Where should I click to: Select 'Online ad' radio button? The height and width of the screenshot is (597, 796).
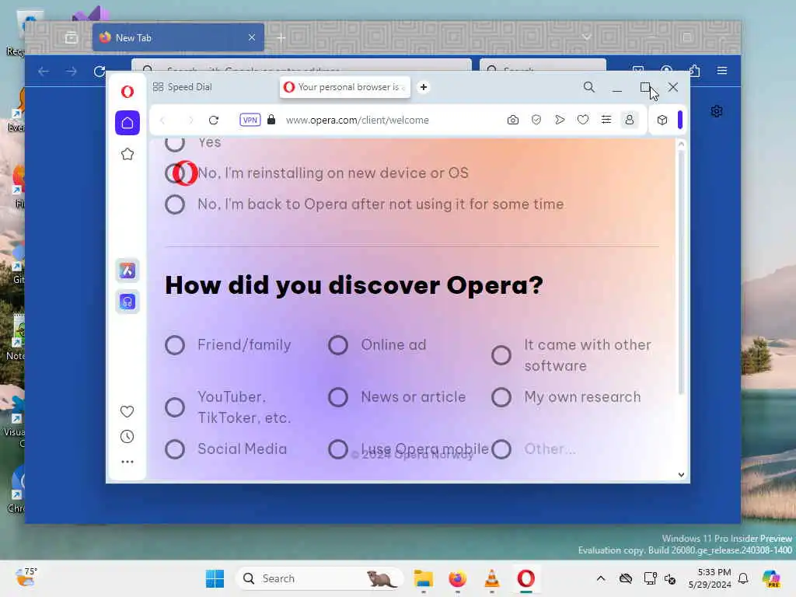(338, 345)
